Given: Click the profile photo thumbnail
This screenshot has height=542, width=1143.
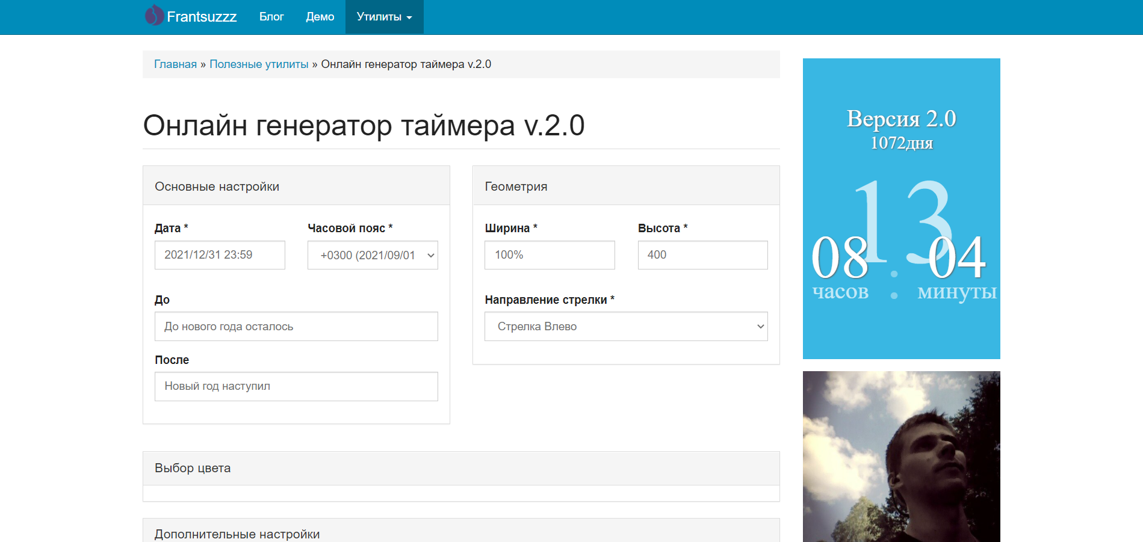Looking at the screenshot, I should 901,456.
